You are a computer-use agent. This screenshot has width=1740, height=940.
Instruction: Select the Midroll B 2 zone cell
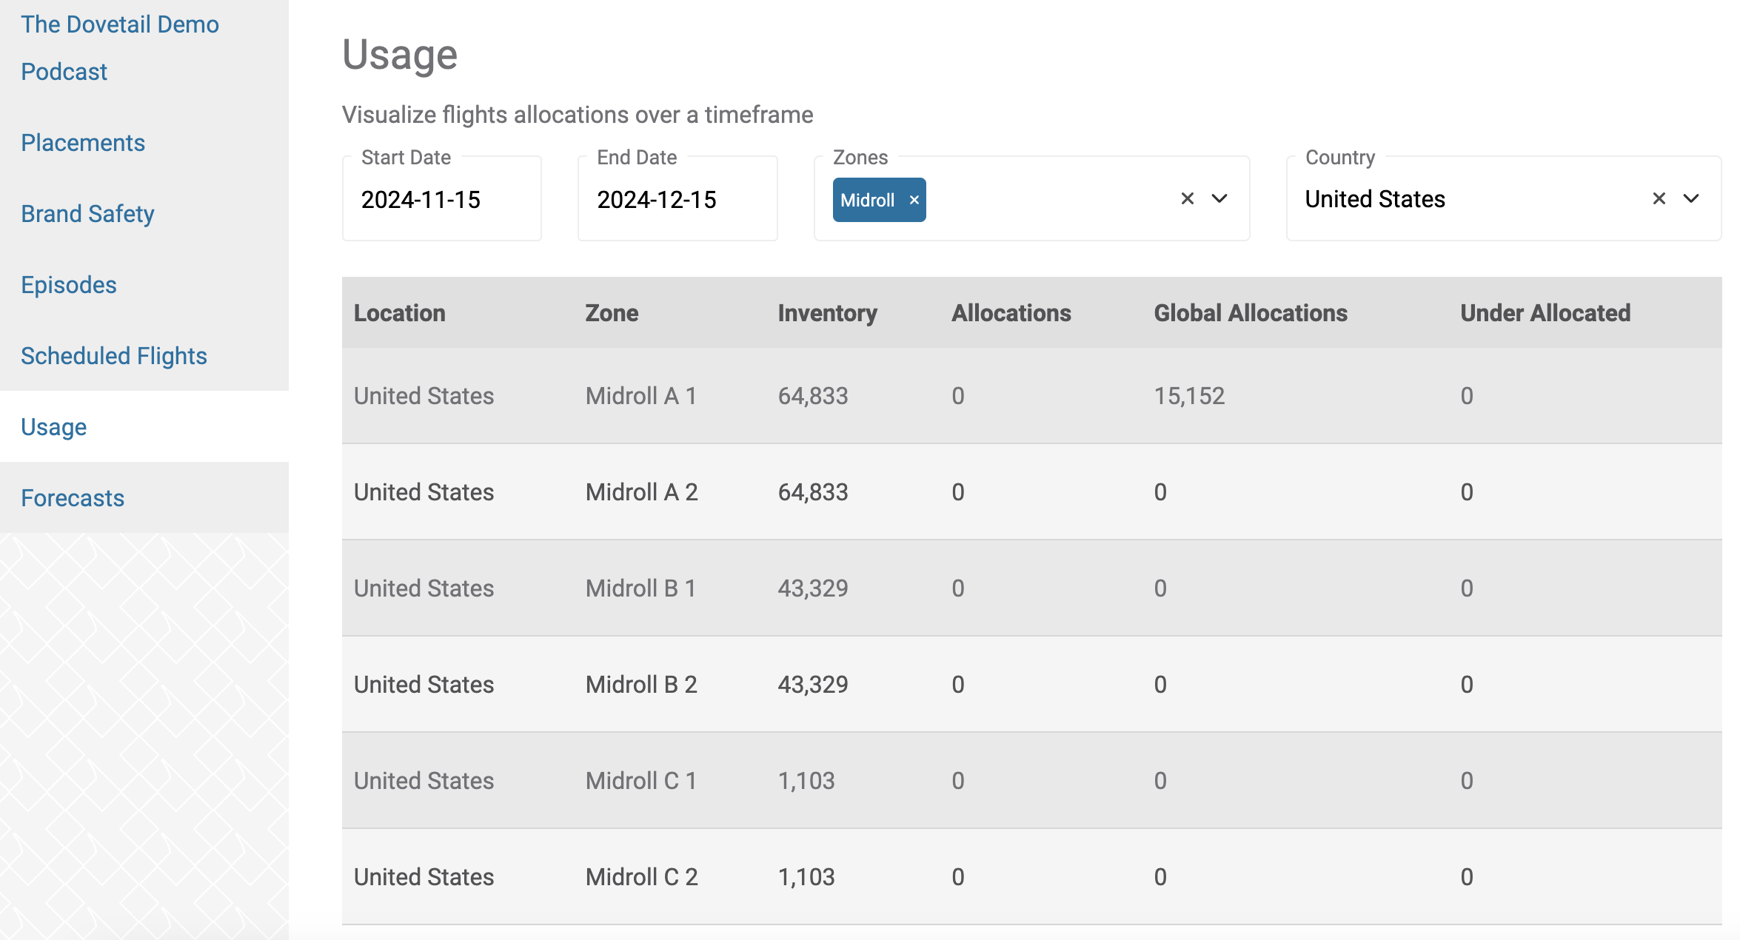pyautogui.click(x=642, y=685)
